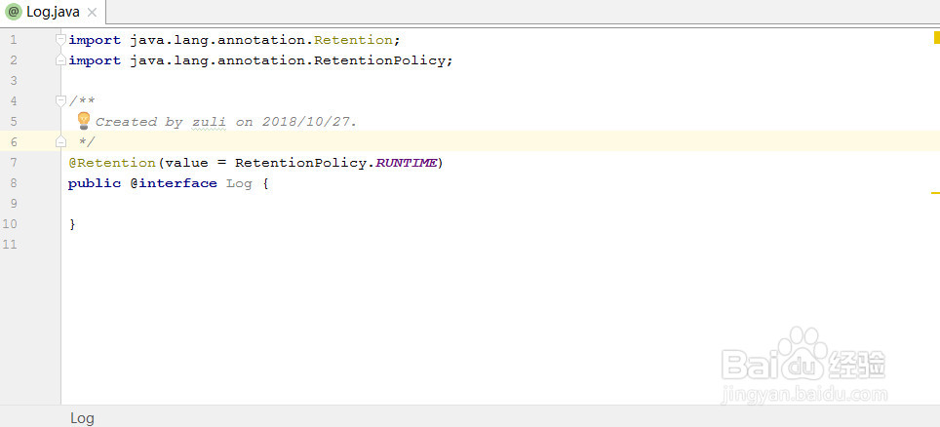This screenshot has height=427, width=940.
Task: Place cursor on the Log interface name
Action: tap(239, 183)
